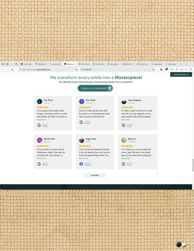Open Read more on Honey H review
Image resolution: width=194 pixels, height=251 pixels.
click(126, 158)
